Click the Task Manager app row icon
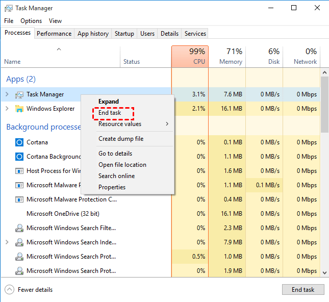329x302 pixels. click(19, 95)
